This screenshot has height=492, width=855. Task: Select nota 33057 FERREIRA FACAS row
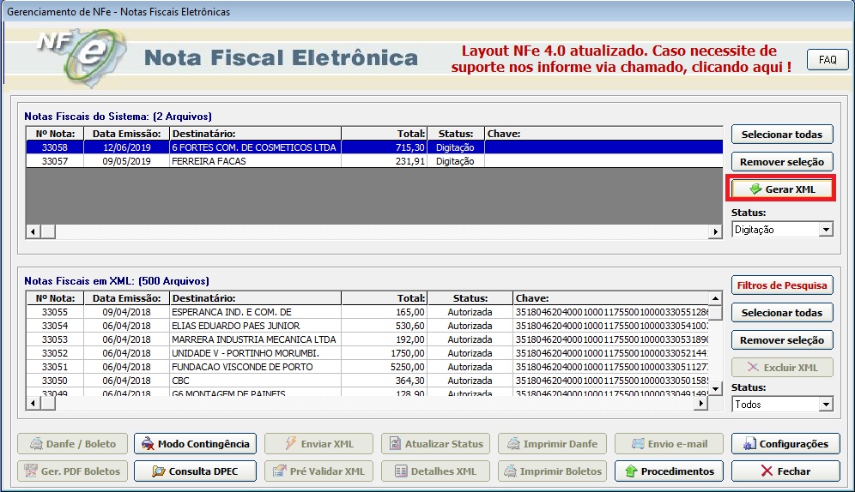[x=374, y=161]
